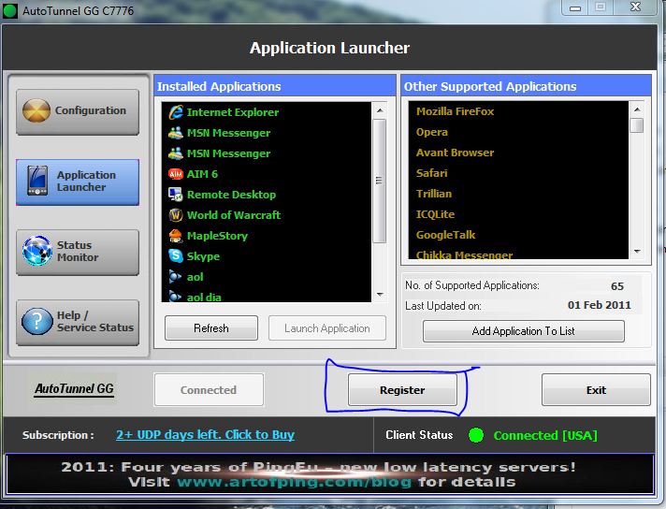Switch to Application Launcher section
This screenshot has width=666, height=509.
(78, 182)
